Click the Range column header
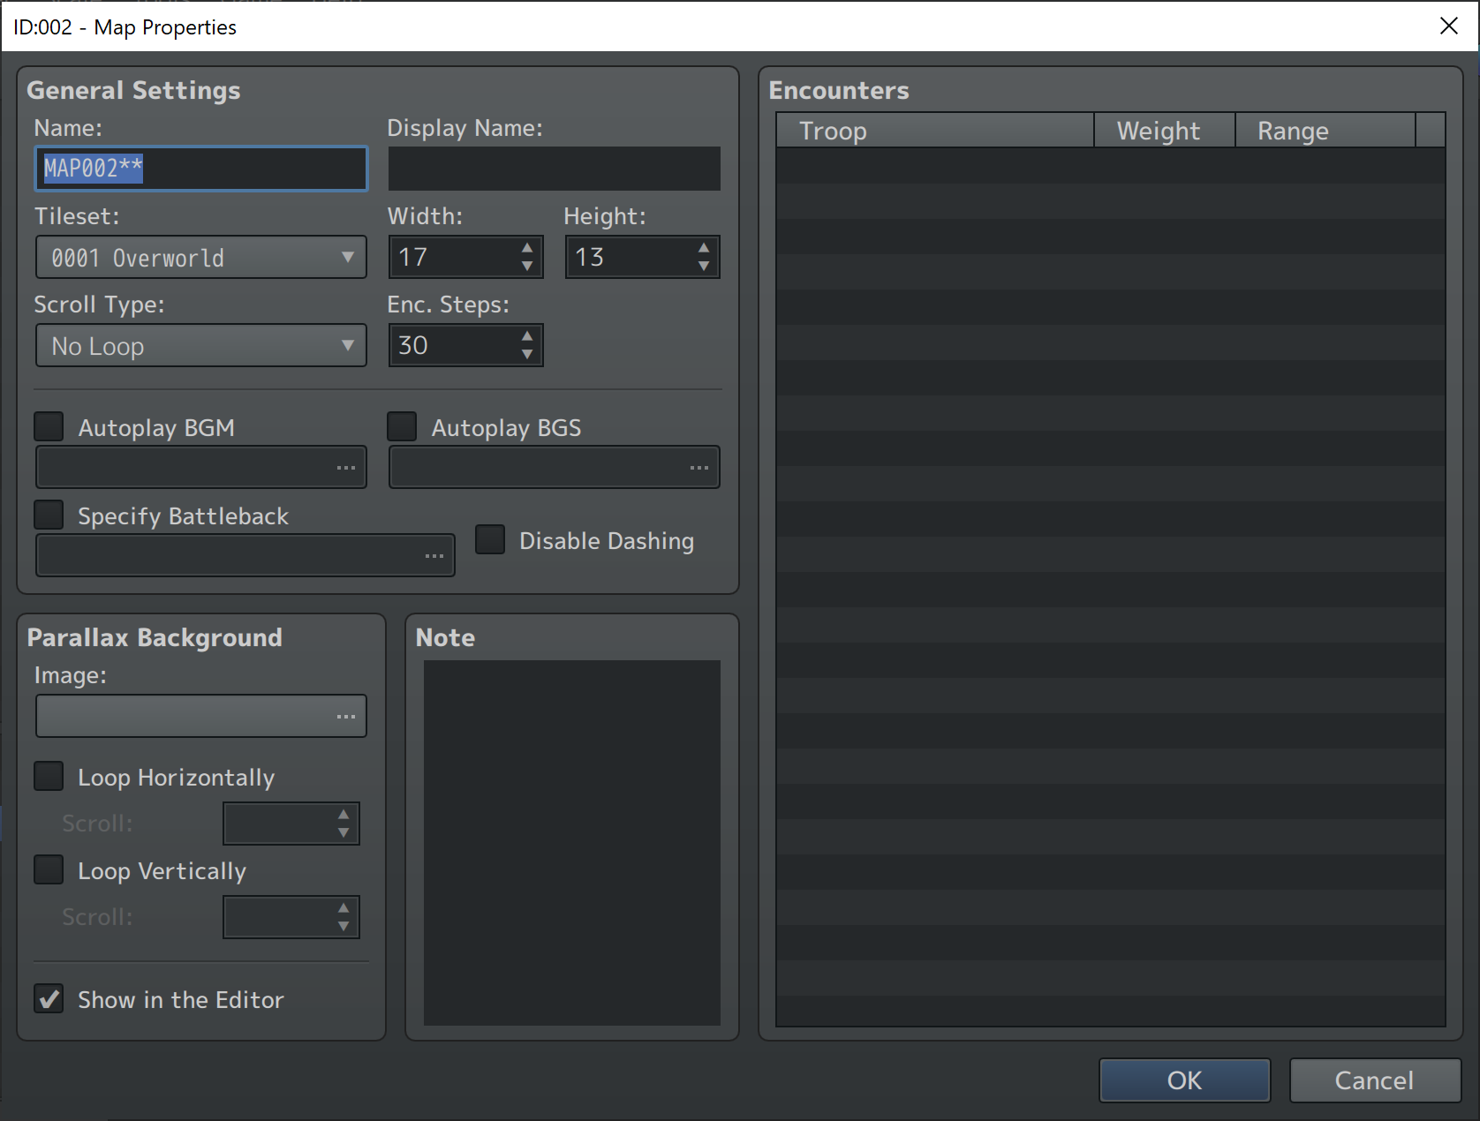This screenshot has width=1480, height=1121. (1325, 131)
